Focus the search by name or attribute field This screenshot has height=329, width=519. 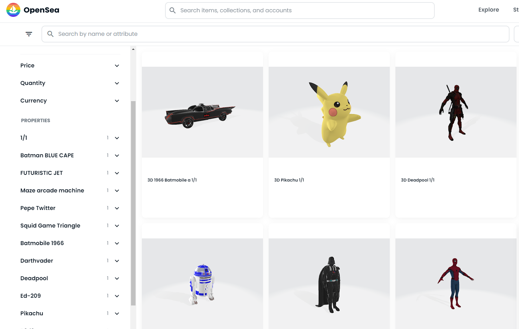coord(275,34)
